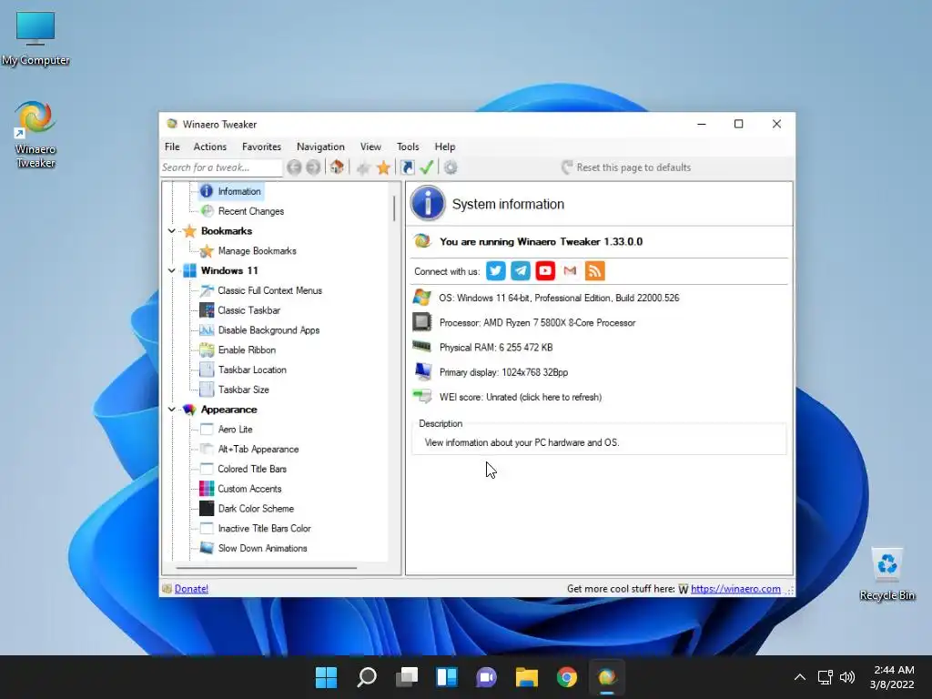The image size is (932, 699).
Task: Open the Telegram social icon
Action: [521, 271]
